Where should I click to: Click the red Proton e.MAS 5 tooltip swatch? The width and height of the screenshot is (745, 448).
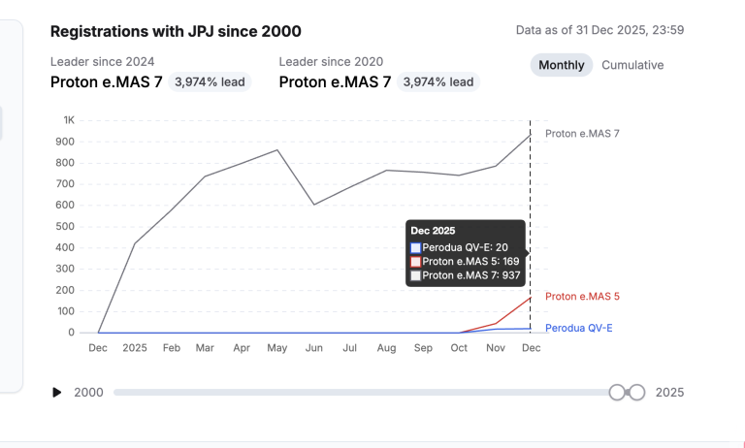coord(416,261)
